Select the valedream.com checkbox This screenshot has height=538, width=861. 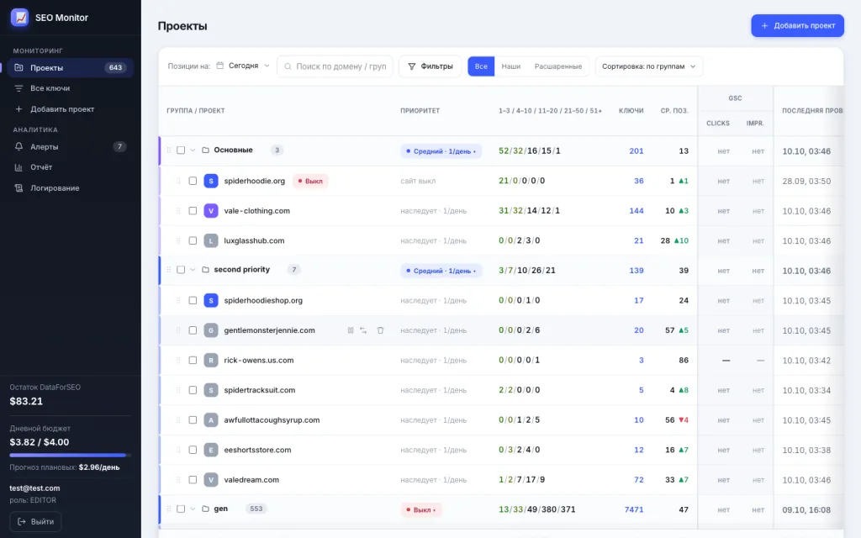(193, 480)
